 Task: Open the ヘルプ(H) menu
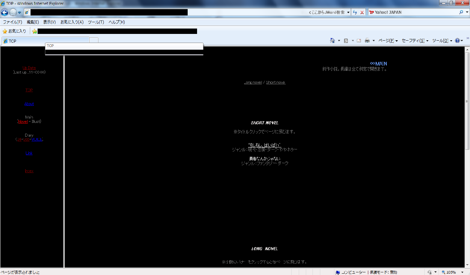pyautogui.click(x=116, y=22)
